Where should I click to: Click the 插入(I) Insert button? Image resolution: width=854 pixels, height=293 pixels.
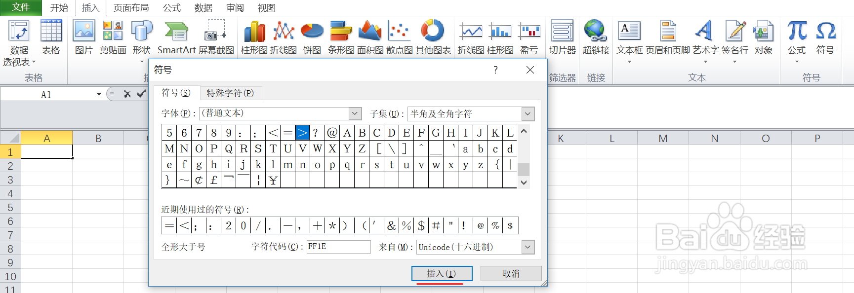click(x=442, y=274)
